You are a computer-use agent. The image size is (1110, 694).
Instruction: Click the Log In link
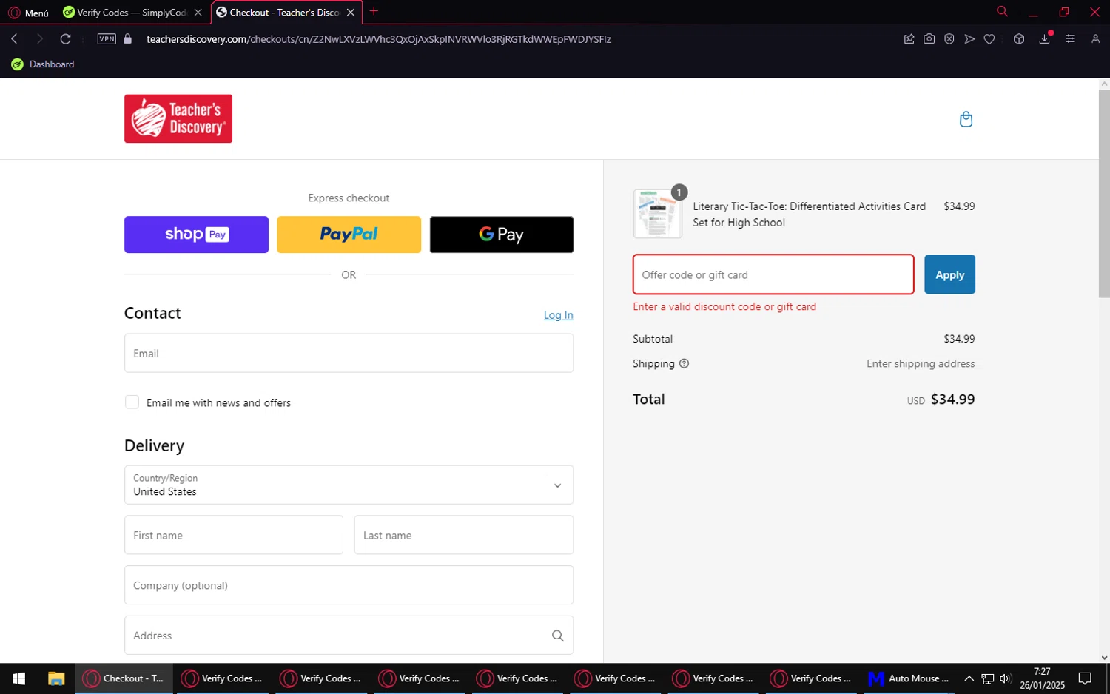[x=559, y=315]
